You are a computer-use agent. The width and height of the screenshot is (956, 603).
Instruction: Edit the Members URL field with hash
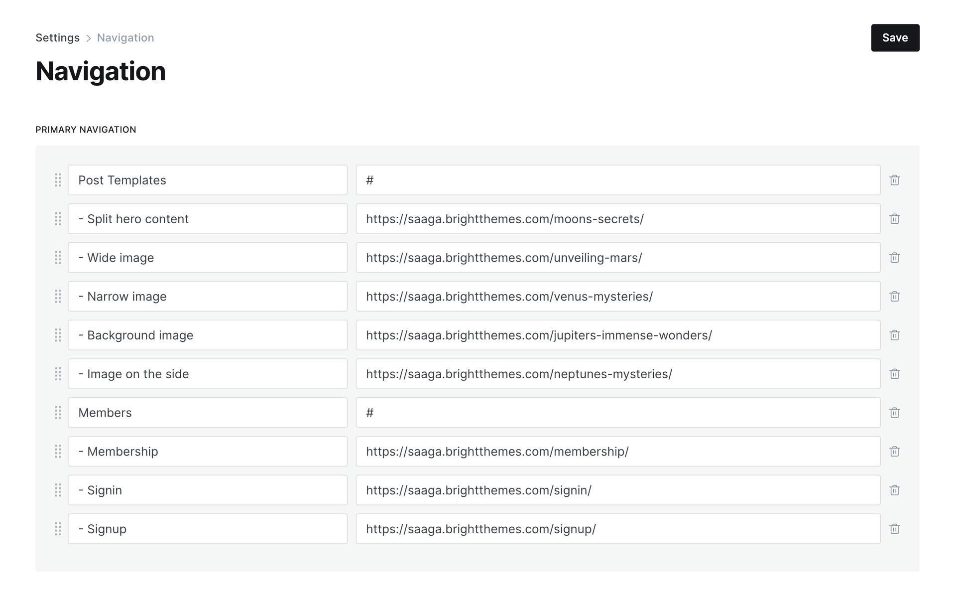(618, 413)
